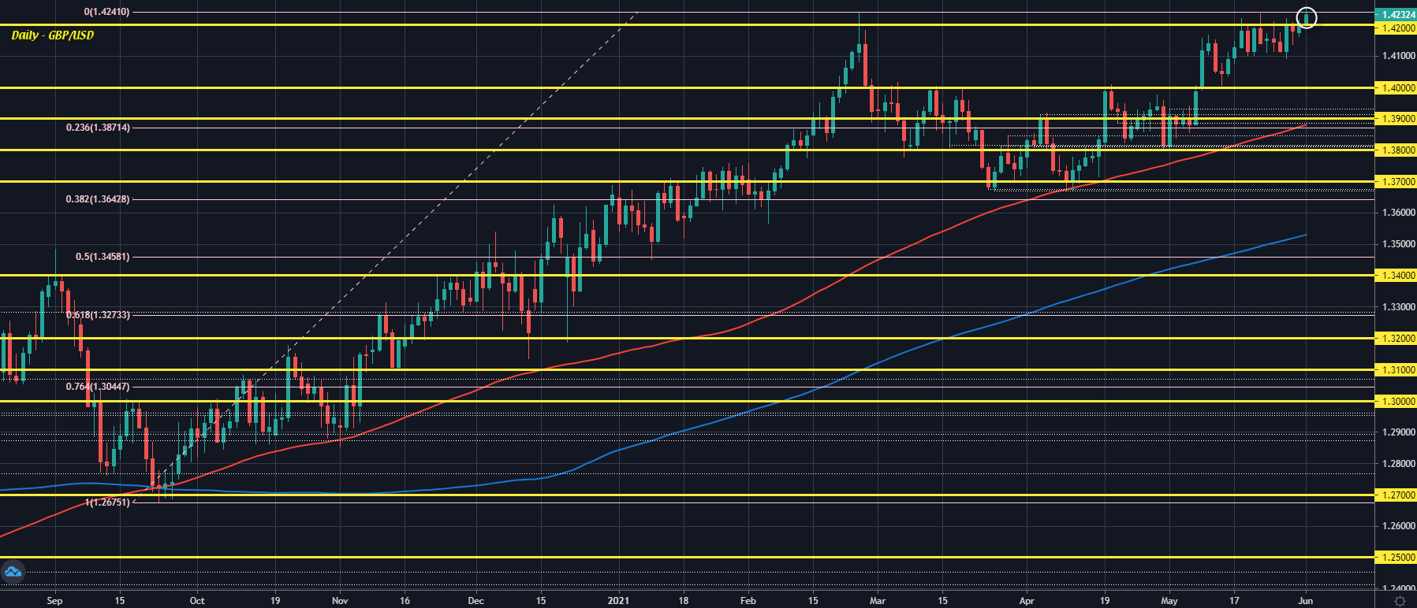
Task: Open chart settings gear icon
Action: (x=1400, y=601)
